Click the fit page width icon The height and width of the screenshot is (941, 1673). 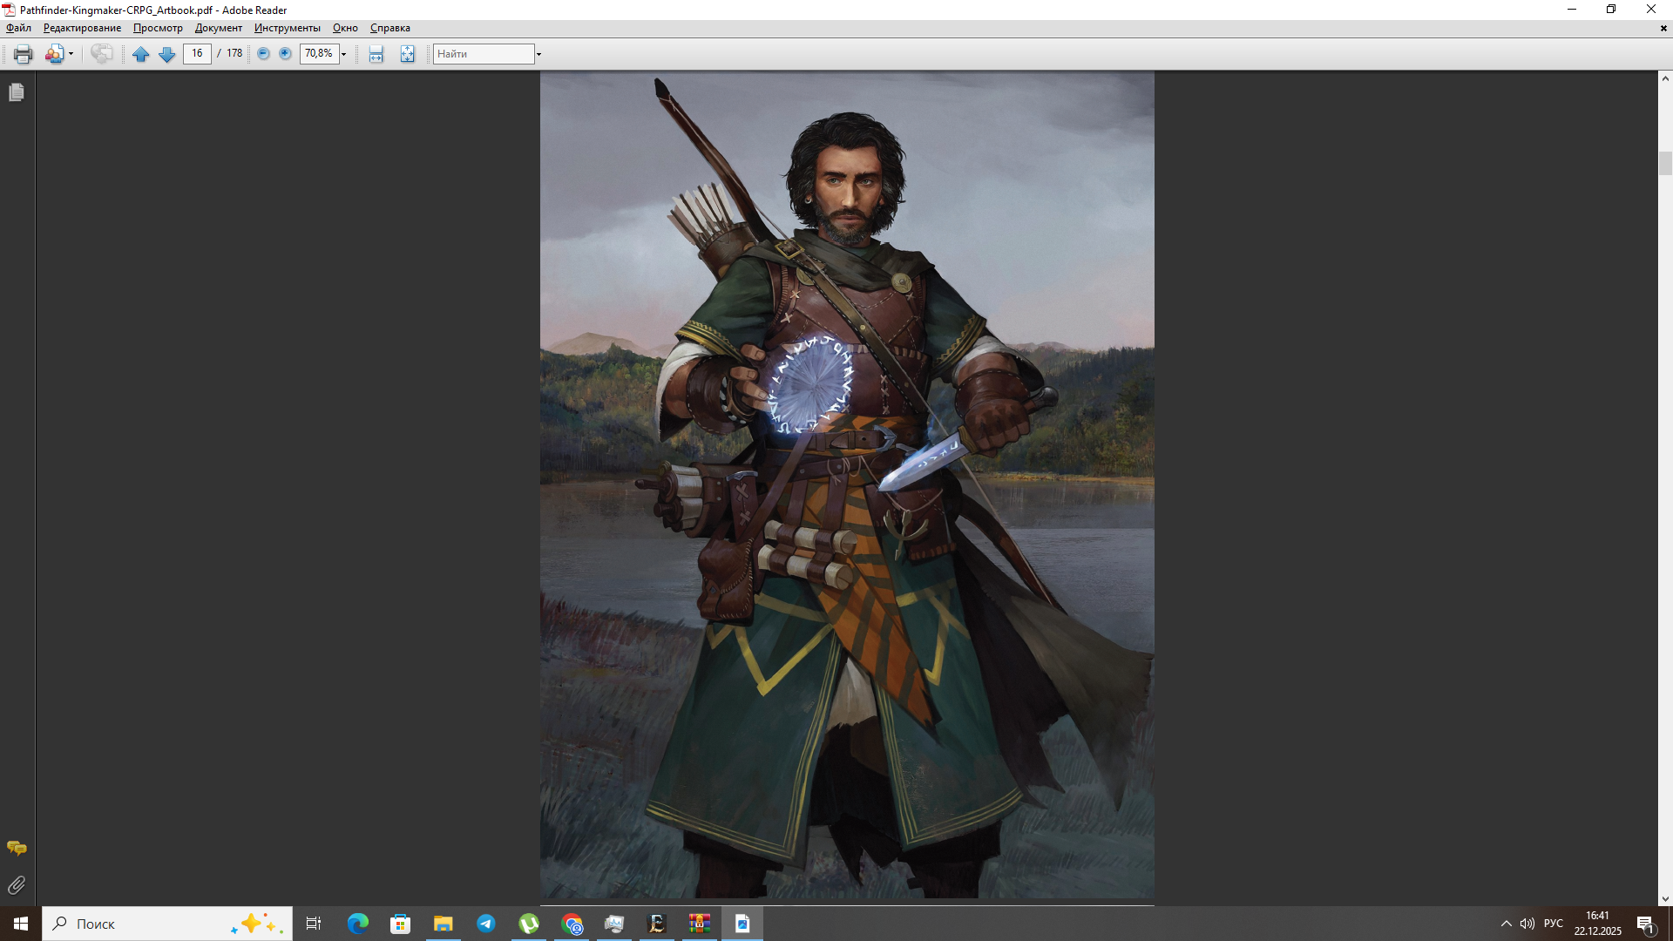click(376, 54)
